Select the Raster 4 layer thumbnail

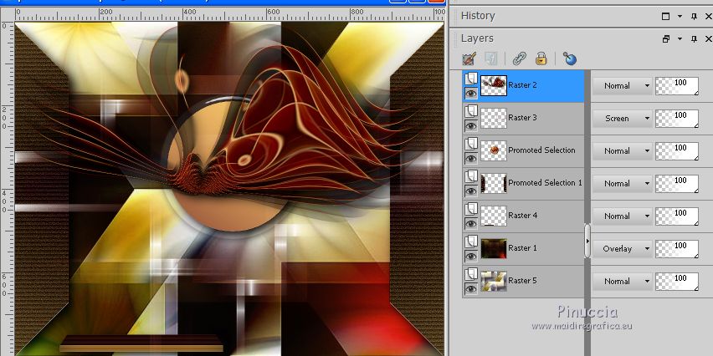(x=494, y=216)
